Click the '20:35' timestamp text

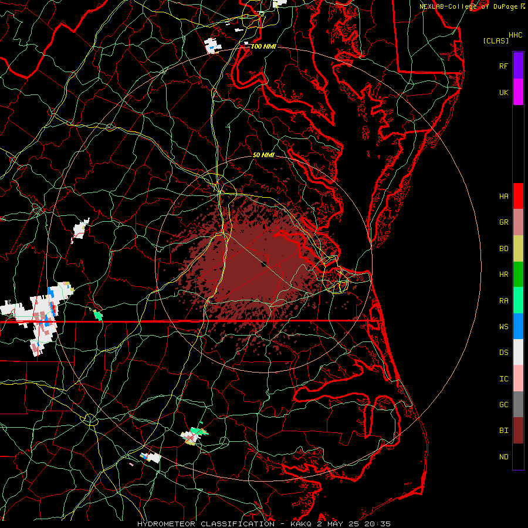pyautogui.click(x=377, y=524)
